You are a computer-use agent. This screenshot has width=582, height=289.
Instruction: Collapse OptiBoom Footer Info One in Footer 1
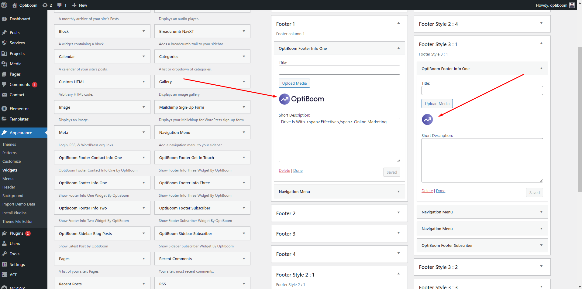coord(398,48)
